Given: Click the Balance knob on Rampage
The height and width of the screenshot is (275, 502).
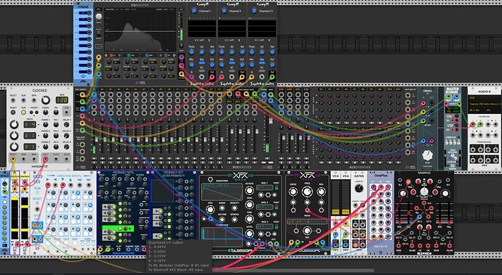Looking at the screenshot, I should (x=423, y=191).
